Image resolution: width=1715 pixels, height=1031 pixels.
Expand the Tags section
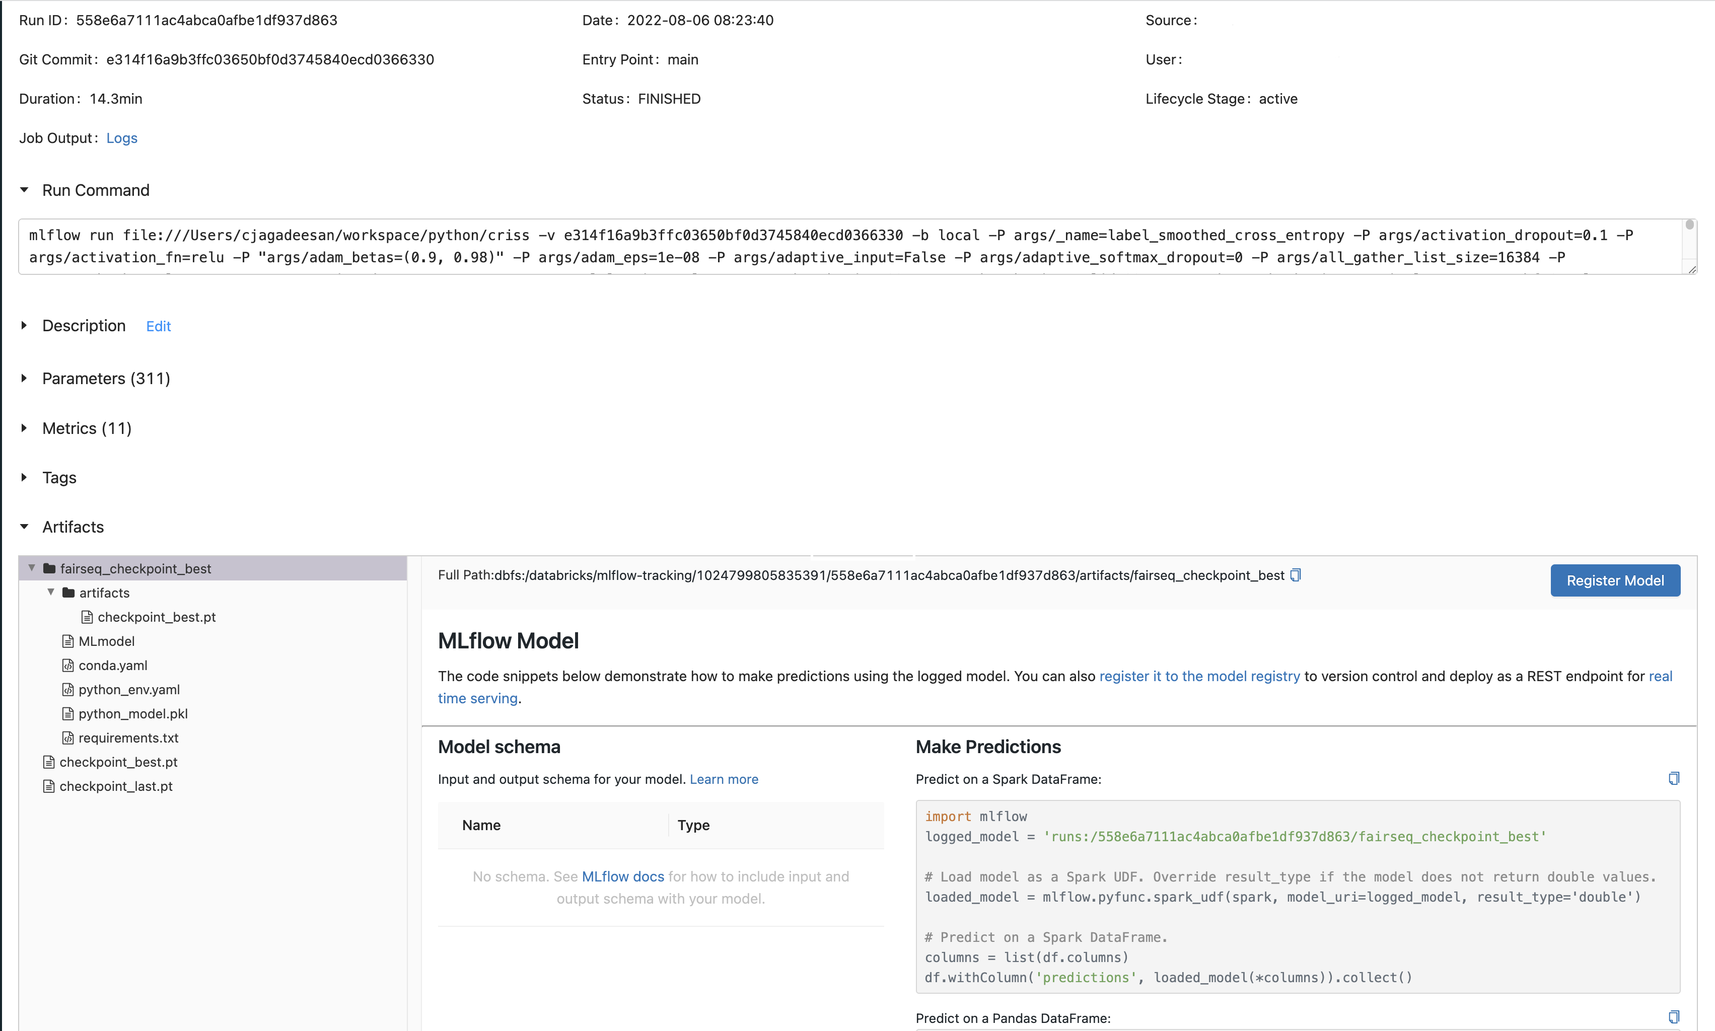tap(24, 477)
